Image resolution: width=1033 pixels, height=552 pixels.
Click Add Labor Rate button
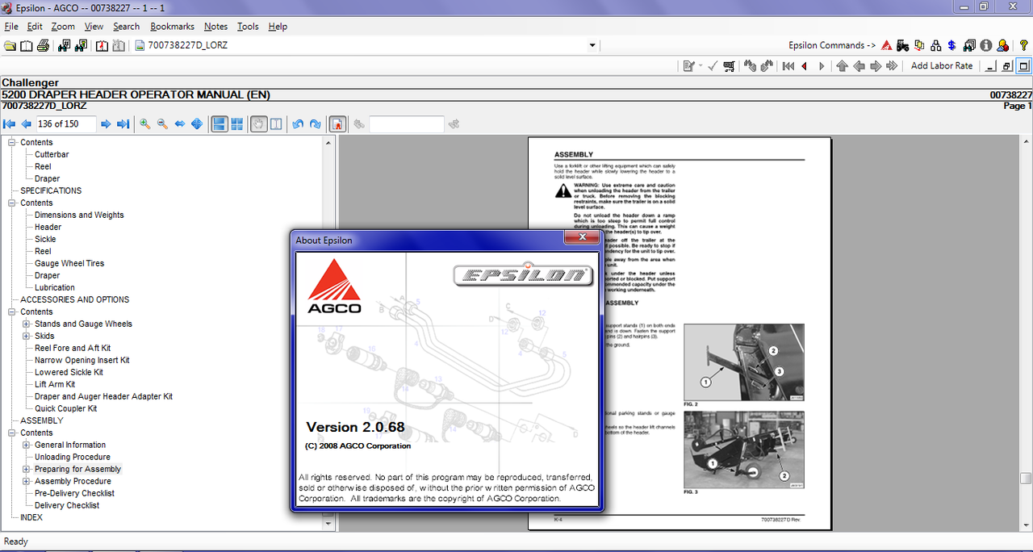click(x=942, y=66)
